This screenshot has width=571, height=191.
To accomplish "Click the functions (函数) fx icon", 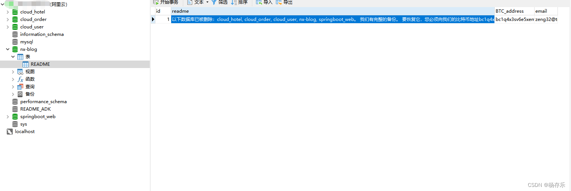I will coord(20,79).
